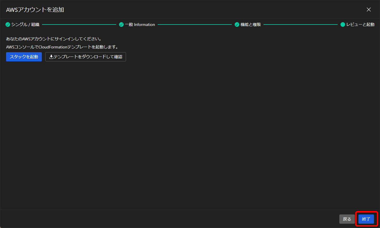The width and height of the screenshot is (380, 228).
Task: Click the checkmark icon beside 機能と権限
Action: (237, 25)
